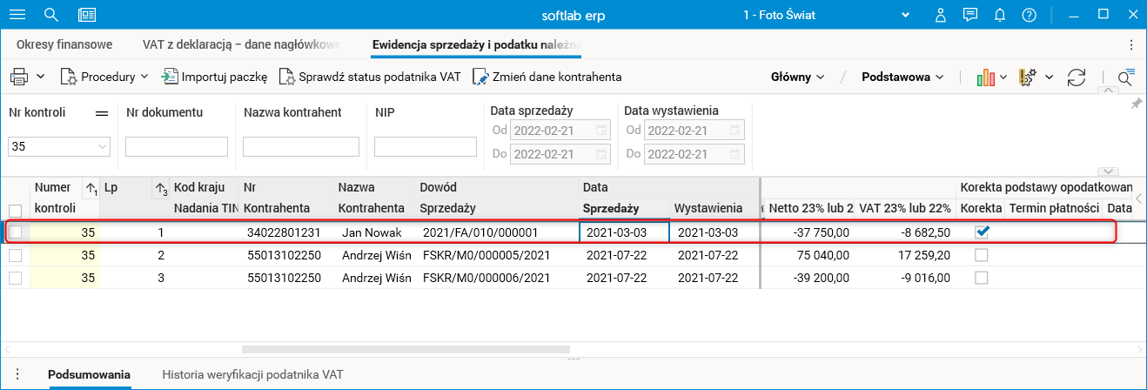1147x390 pixels.
Task: Click the printer icon in the toolbar
Action: pyautogui.click(x=19, y=77)
